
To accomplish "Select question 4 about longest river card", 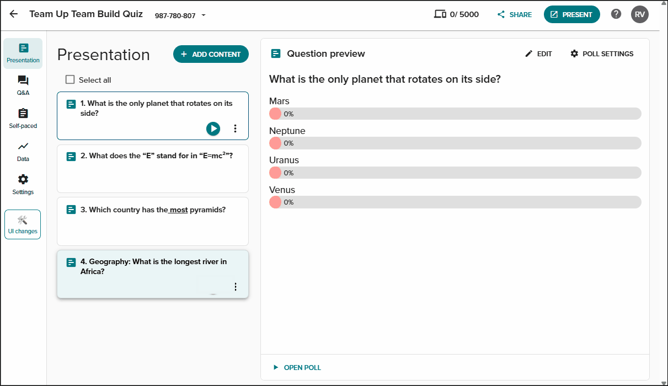I will (x=153, y=274).
